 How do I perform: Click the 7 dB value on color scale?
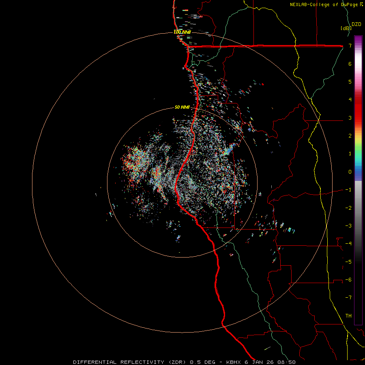pos(350,45)
